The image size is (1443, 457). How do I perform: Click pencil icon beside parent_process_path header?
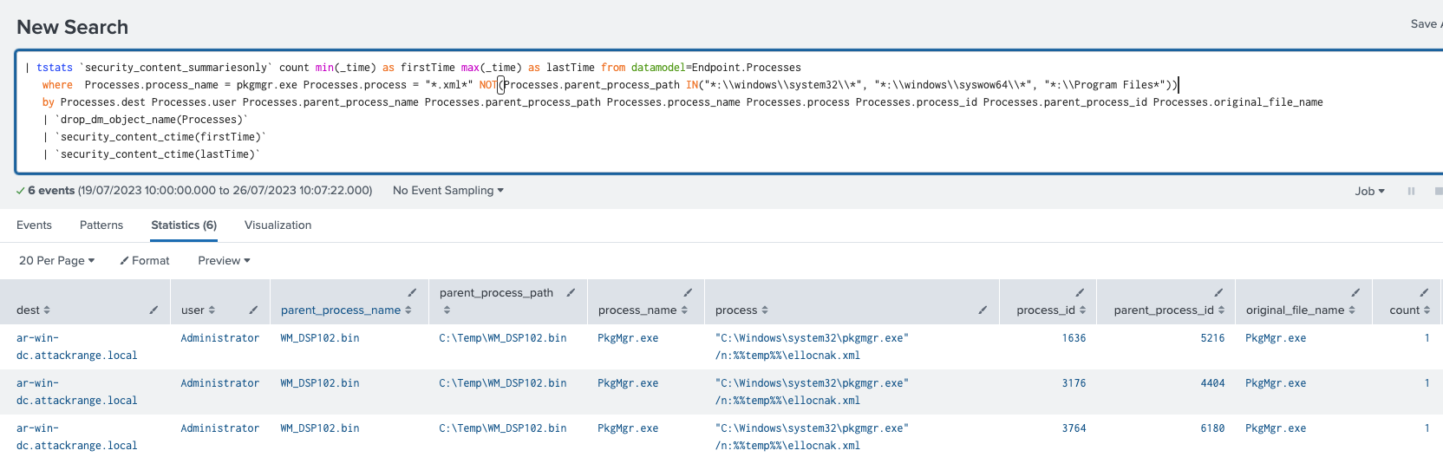pos(571,293)
